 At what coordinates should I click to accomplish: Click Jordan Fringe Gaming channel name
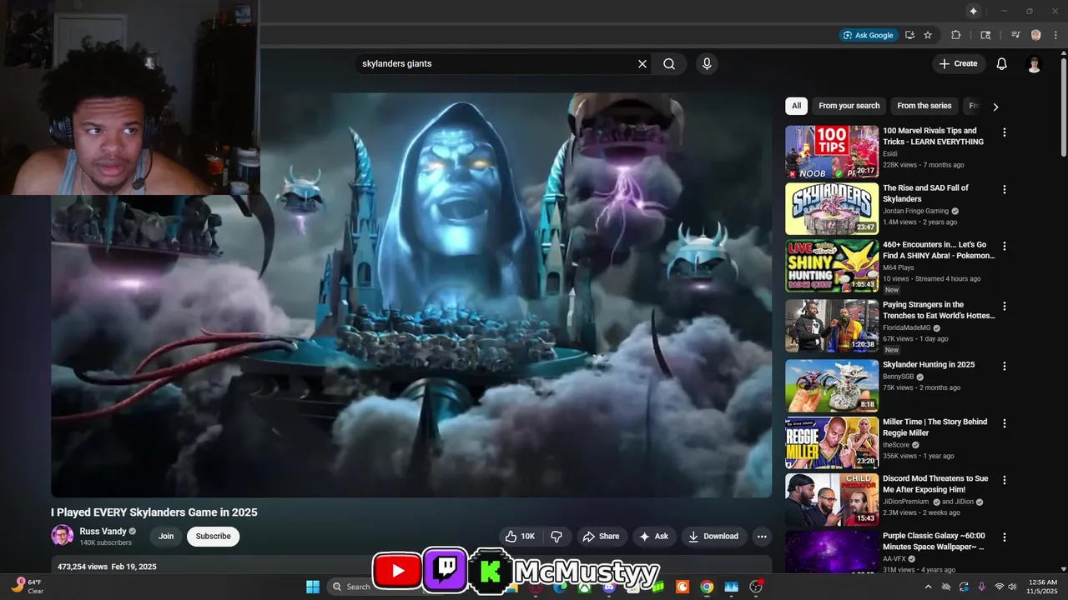coord(915,211)
